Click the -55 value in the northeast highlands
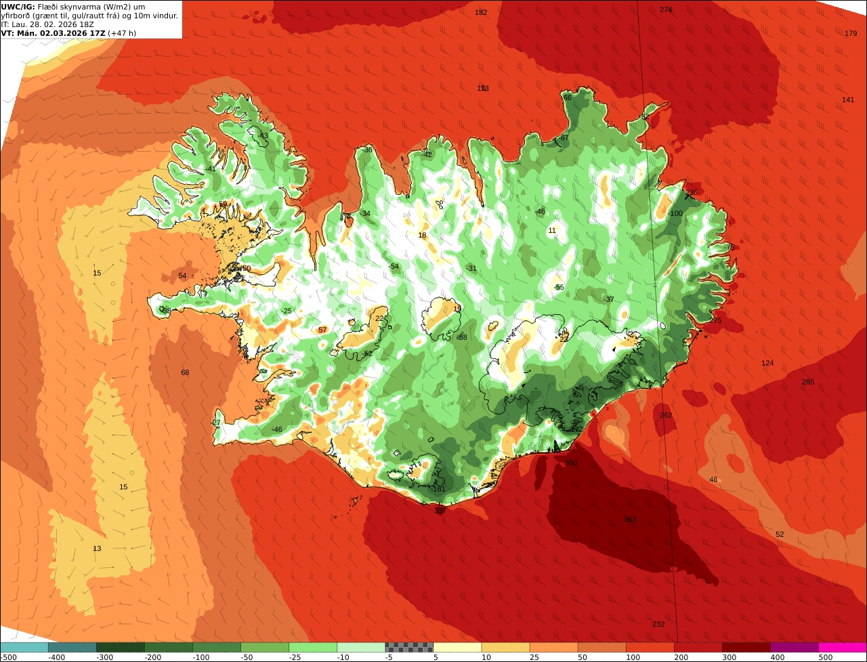 [559, 288]
